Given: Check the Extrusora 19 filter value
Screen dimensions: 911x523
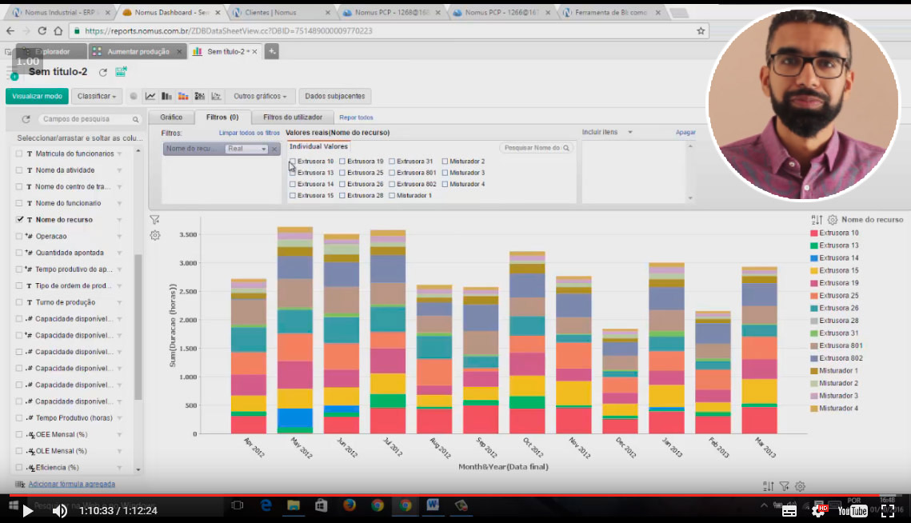Looking at the screenshot, I should (x=342, y=162).
